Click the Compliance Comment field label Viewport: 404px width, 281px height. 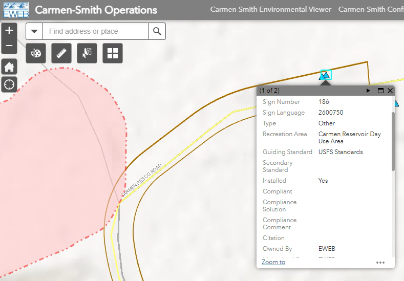pos(280,224)
